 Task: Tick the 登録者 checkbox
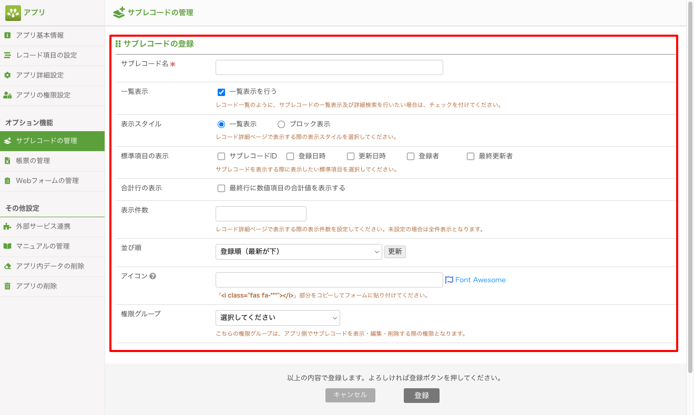click(411, 156)
